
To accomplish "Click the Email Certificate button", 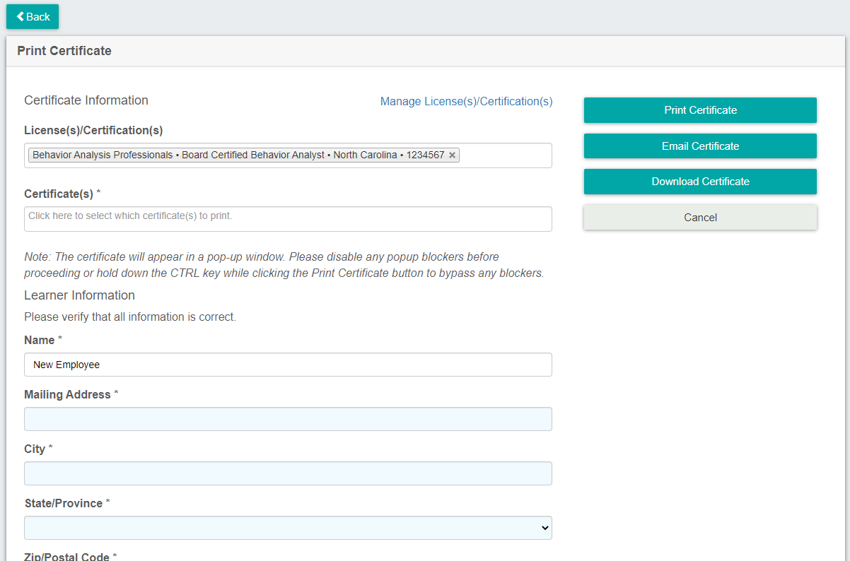I will pos(700,146).
